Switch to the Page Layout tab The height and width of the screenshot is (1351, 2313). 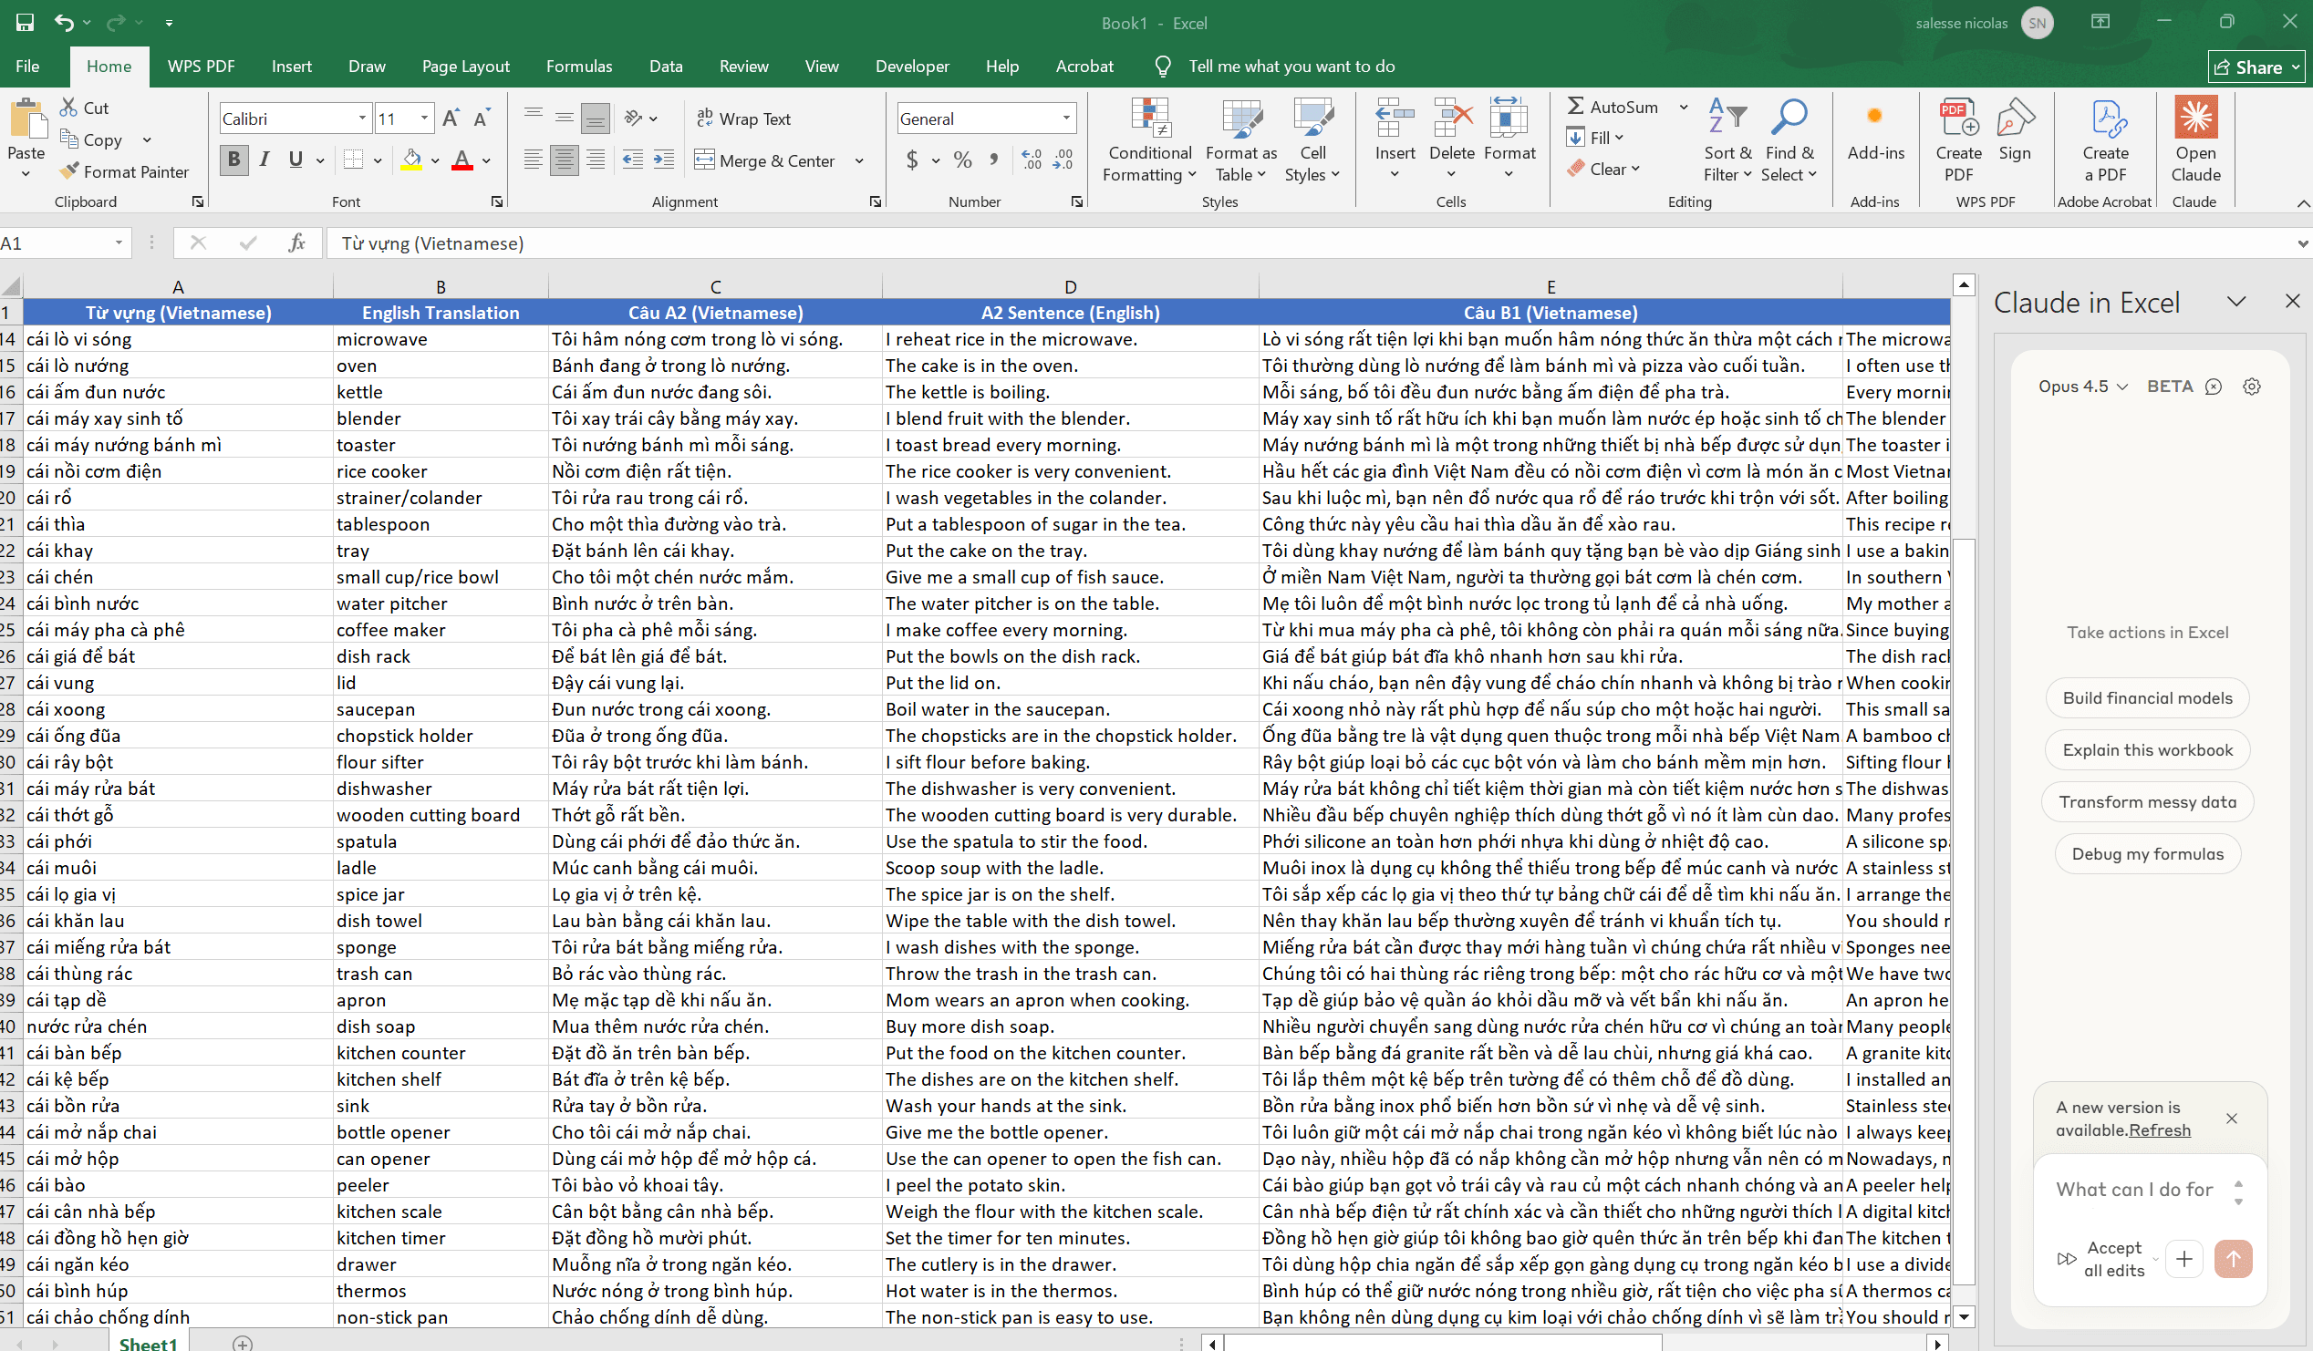(x=465, y=66)
